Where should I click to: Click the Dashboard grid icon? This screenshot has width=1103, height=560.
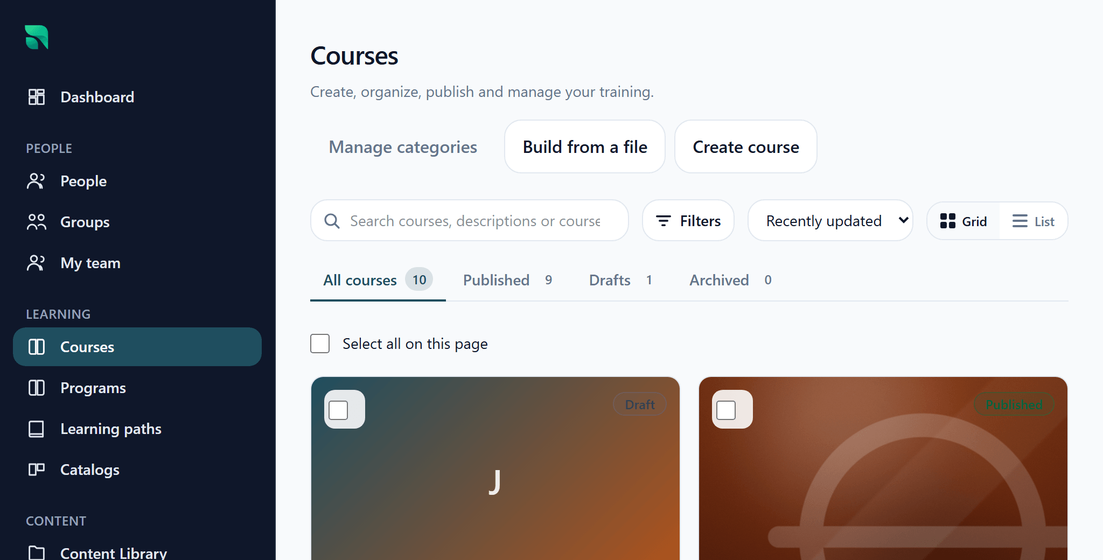pos(37,97)
